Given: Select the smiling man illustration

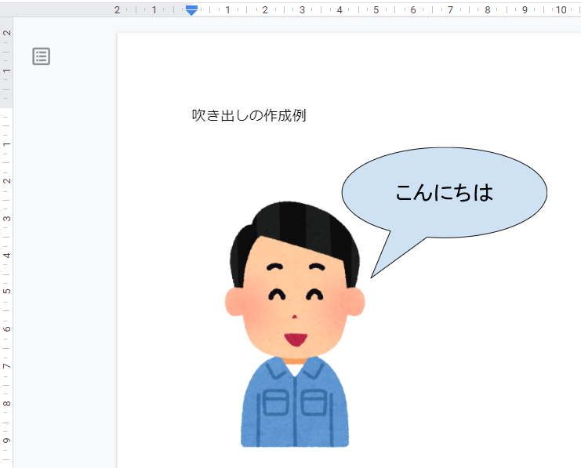Looking at the screenshot, I should pyautogui.click(x=295, y=325).
